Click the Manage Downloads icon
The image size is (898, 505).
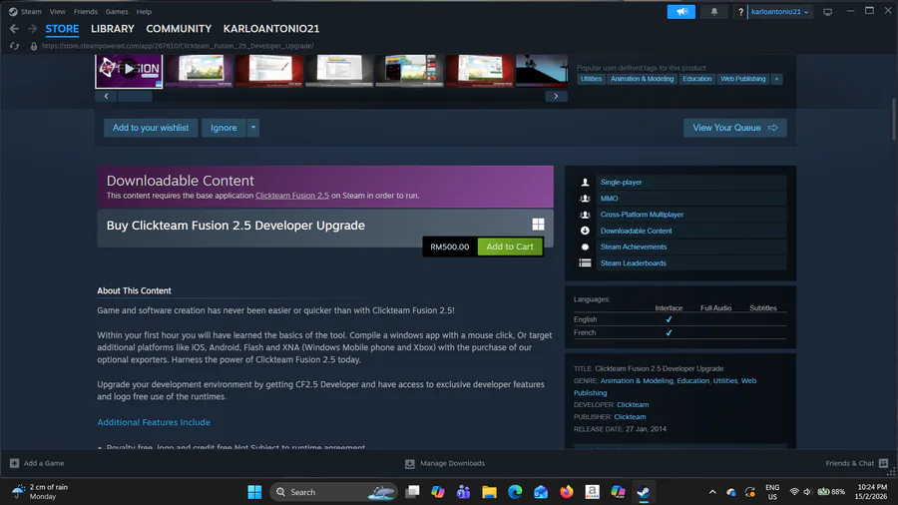[x=409, y=464]
